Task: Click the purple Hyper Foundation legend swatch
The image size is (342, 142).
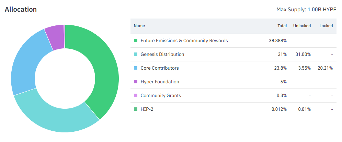Action: pos(136,82)
